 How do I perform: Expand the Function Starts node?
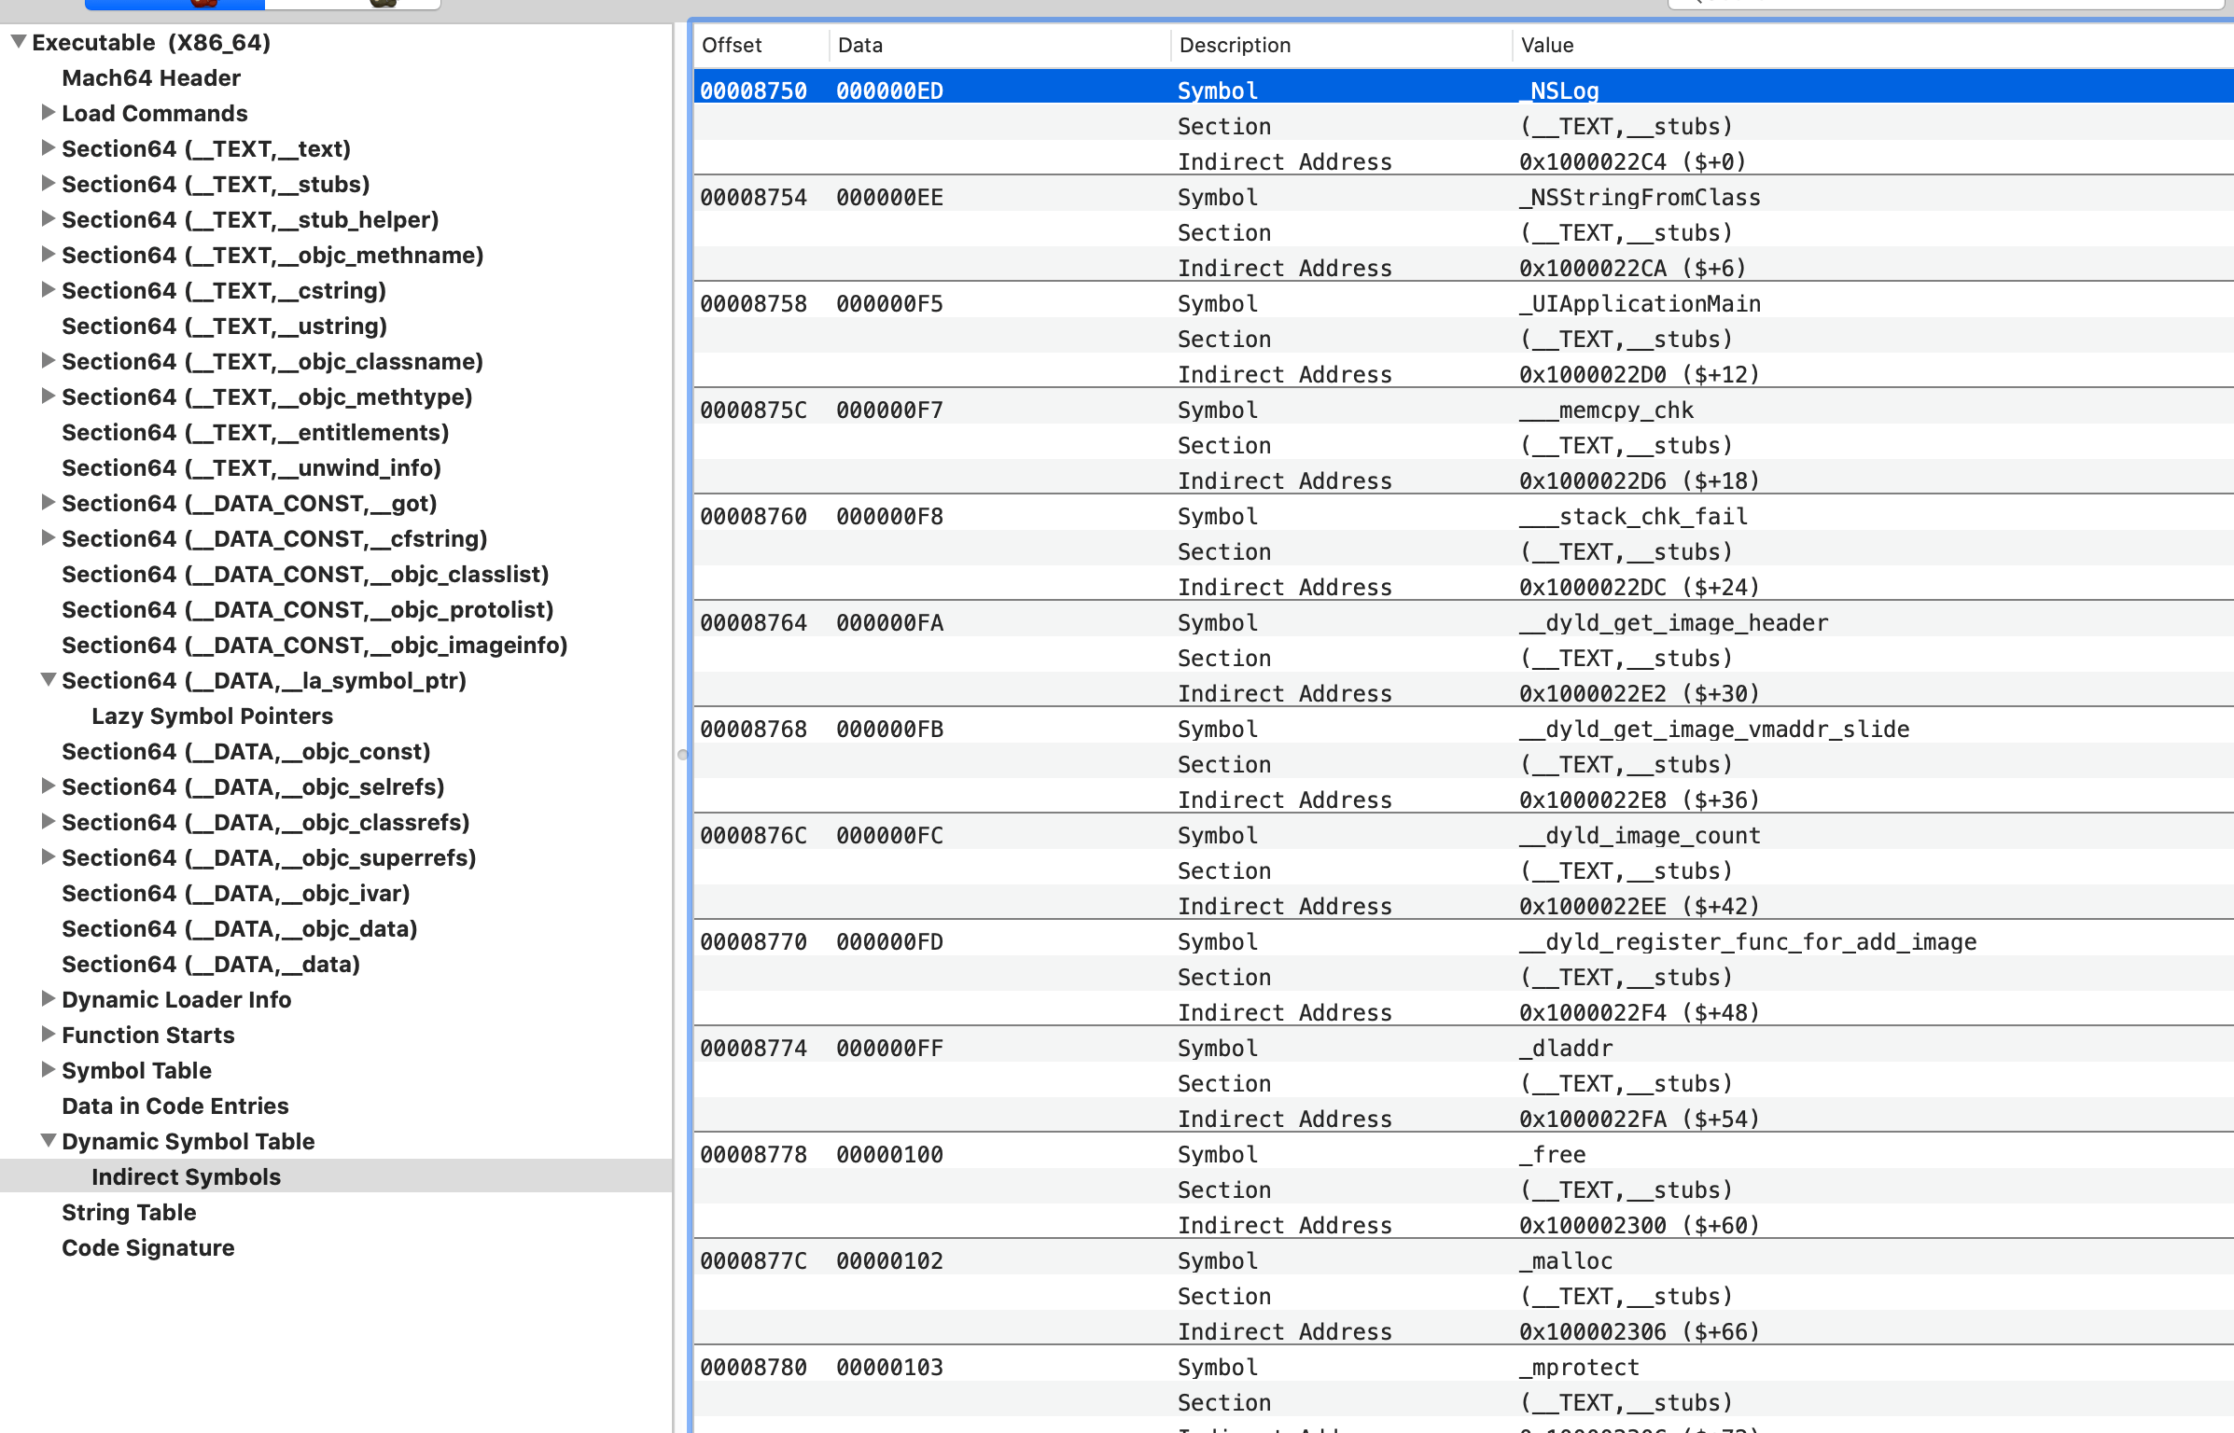(48, 1035)
